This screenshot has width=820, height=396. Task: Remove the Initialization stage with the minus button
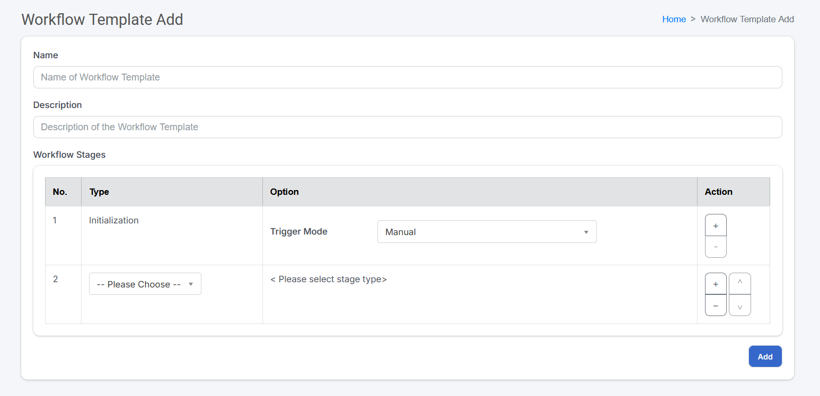point(716,247)
